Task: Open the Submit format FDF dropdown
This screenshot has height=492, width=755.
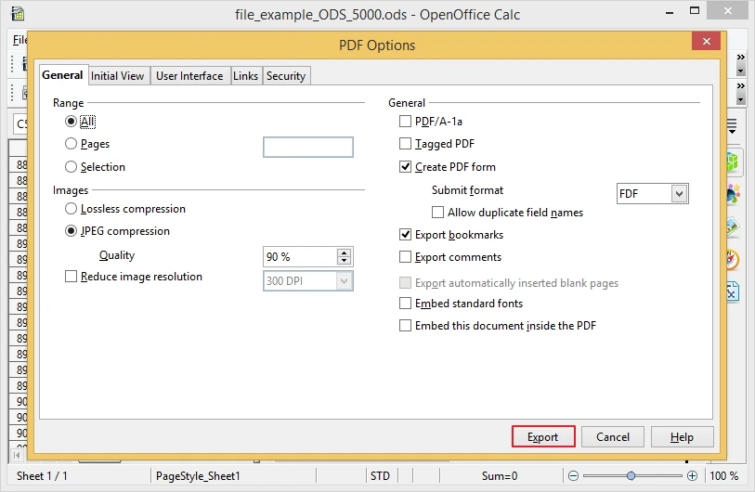Action: [x=679, y=193]
